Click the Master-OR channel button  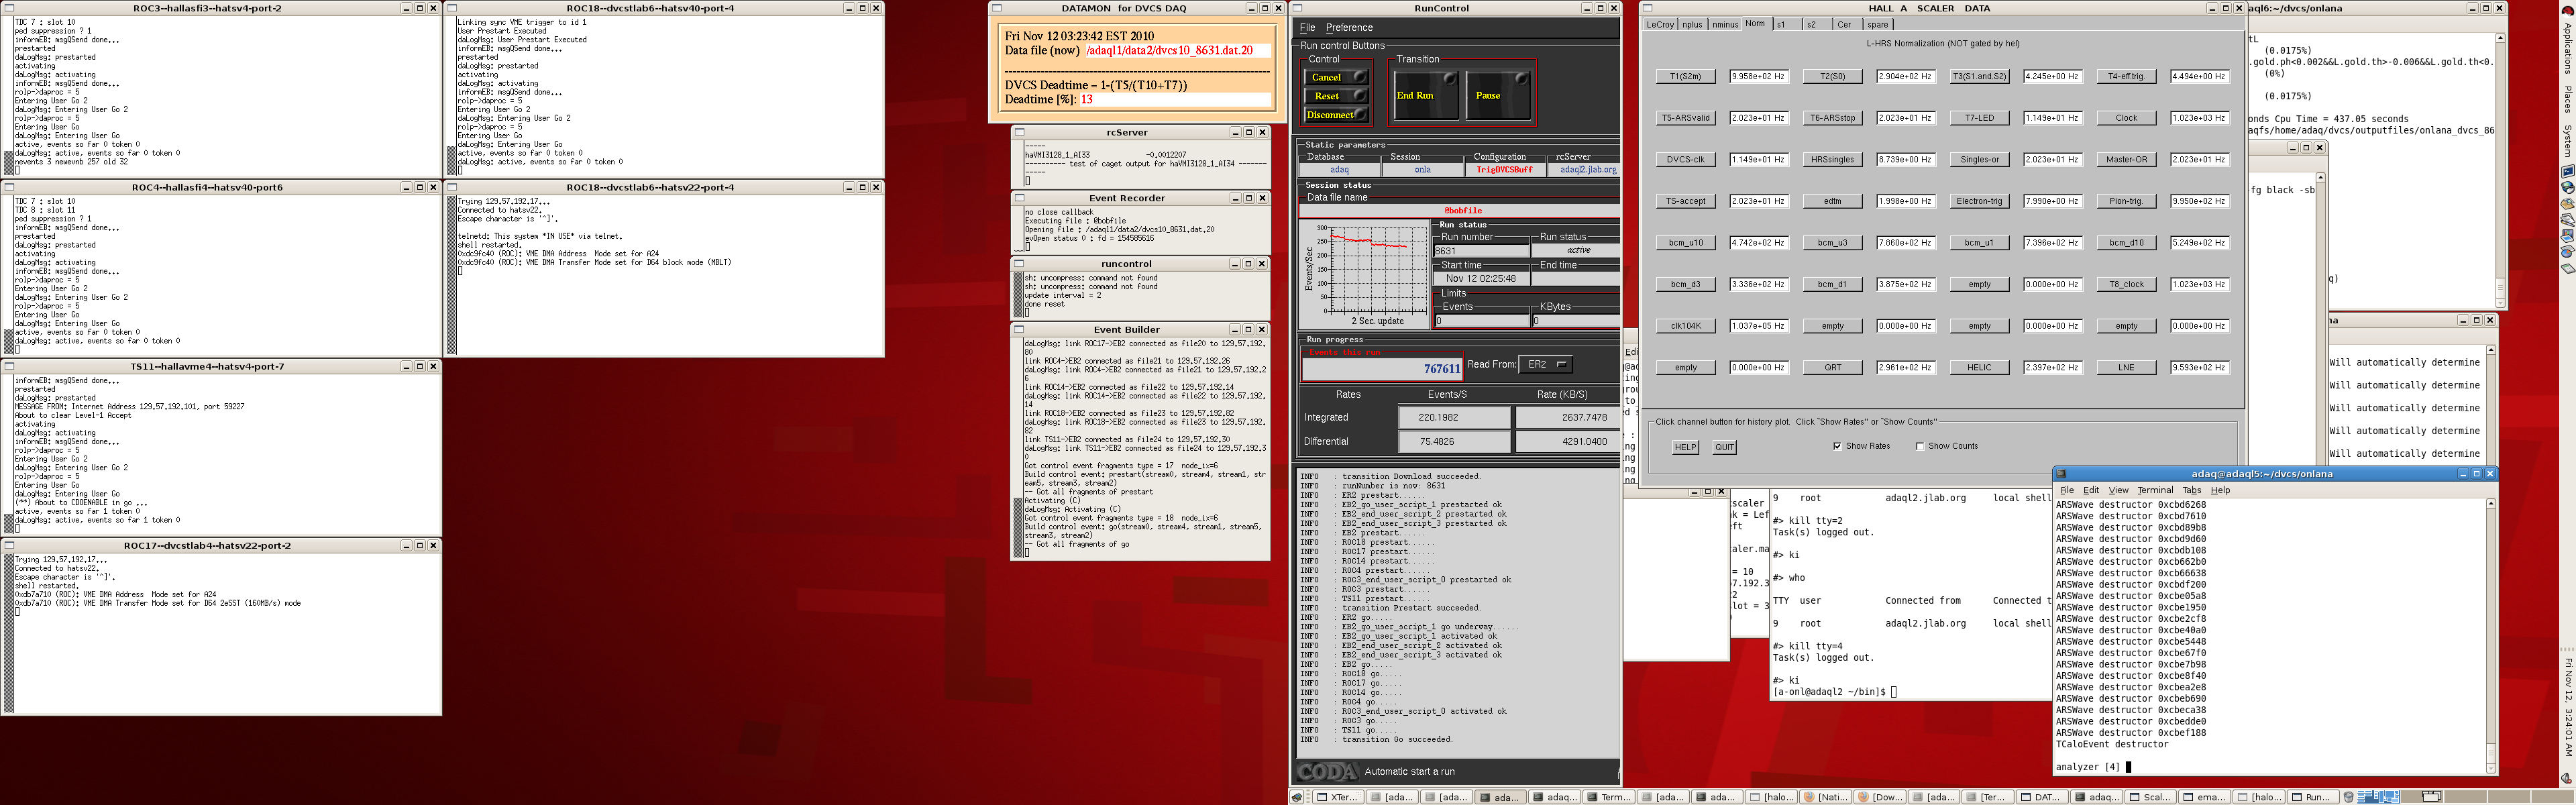pos(2126,159)
